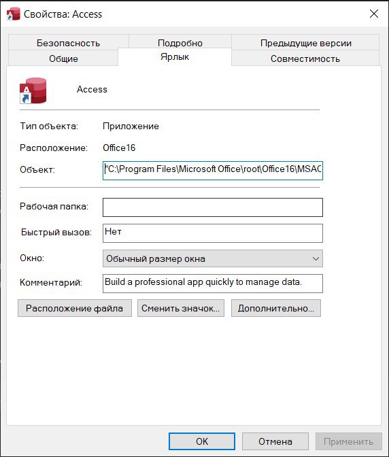Click the Access name text beside the icon

coord(92,89)
